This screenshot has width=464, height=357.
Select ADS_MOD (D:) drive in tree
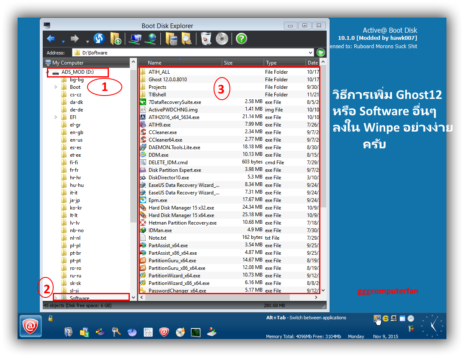pyautogui.click(x=77, y=72)
